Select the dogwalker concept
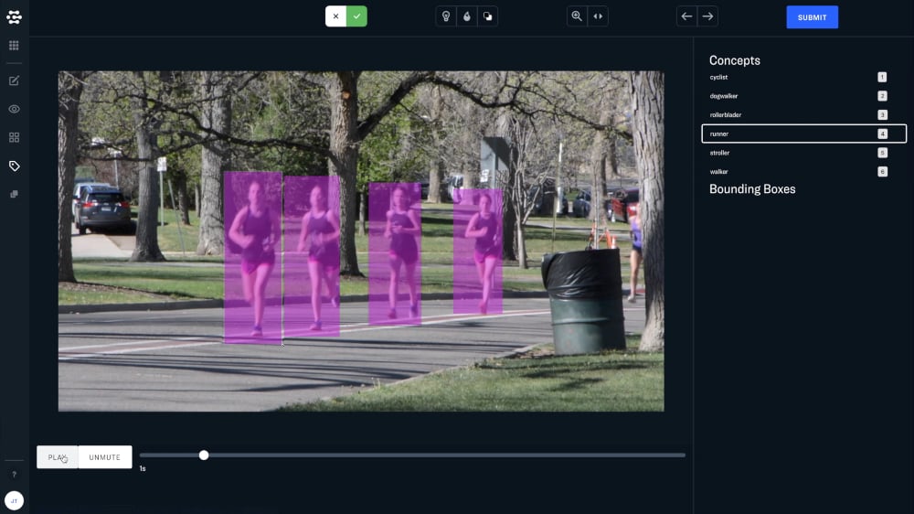This screenshot has height=514, width=914. click(x=724, y=96)
